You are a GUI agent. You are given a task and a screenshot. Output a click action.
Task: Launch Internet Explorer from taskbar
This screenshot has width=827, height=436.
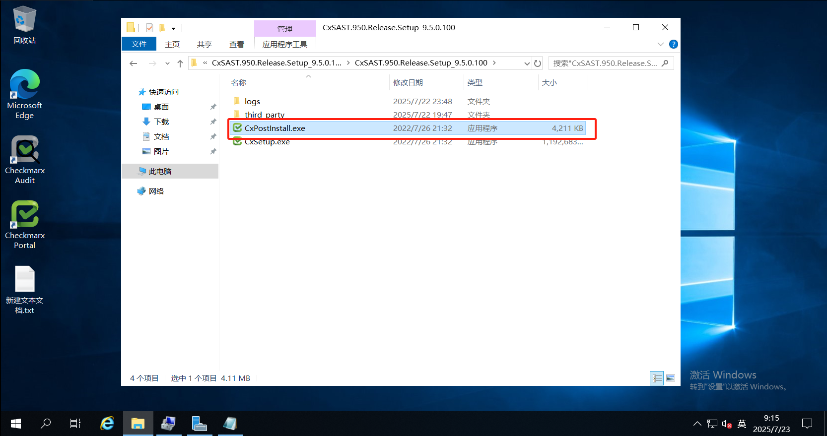[x=107, y=424]
